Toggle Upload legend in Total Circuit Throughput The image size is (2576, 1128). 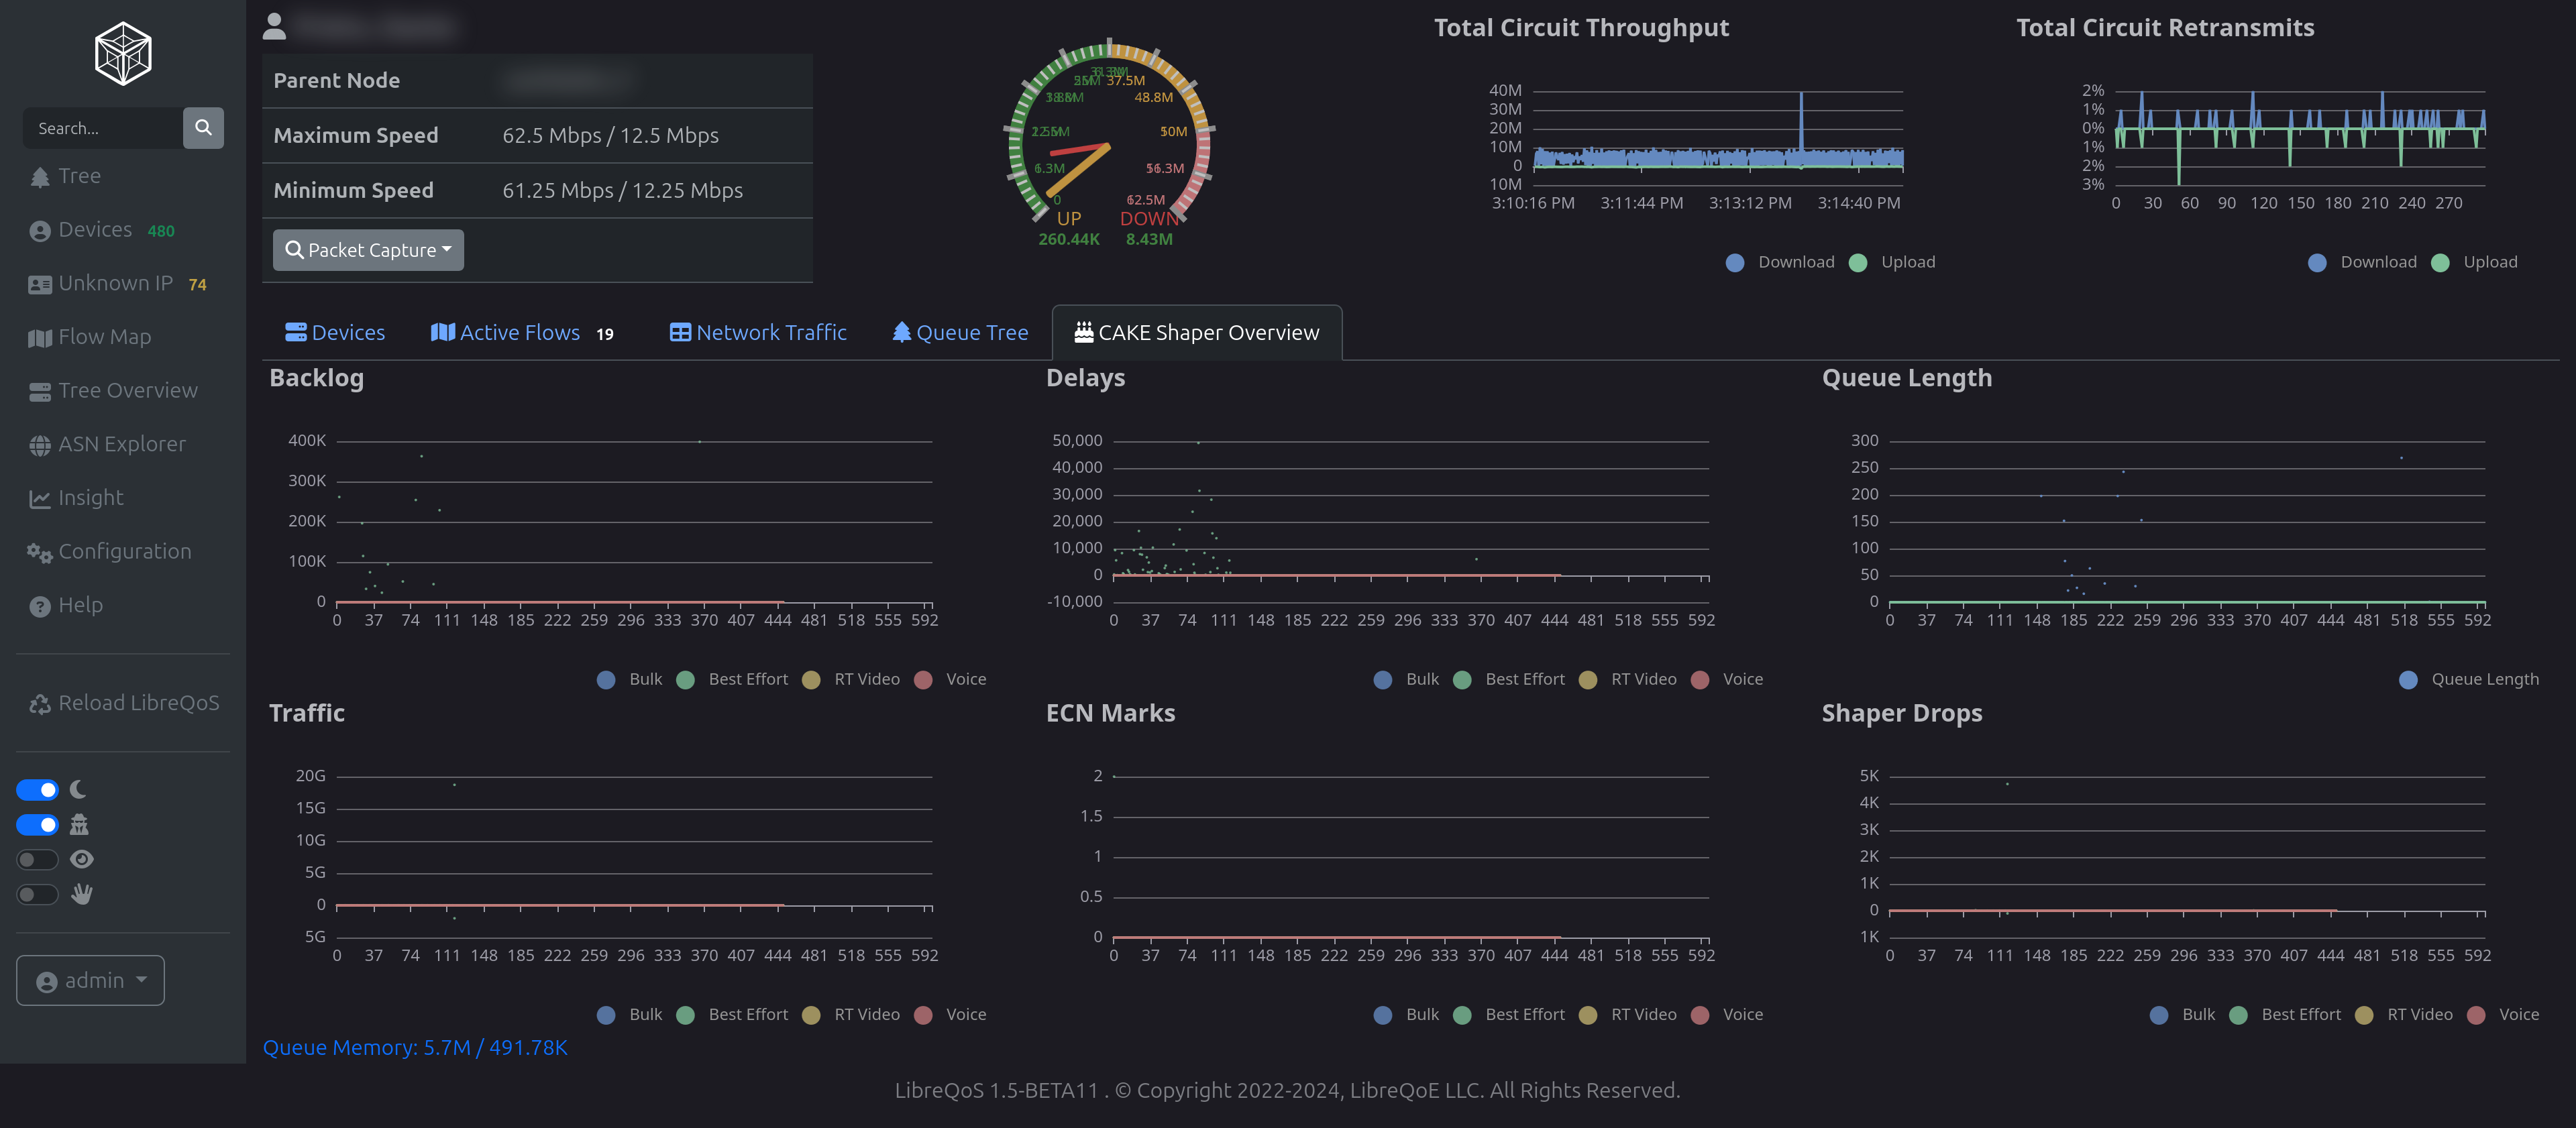tap(1859, 262)
